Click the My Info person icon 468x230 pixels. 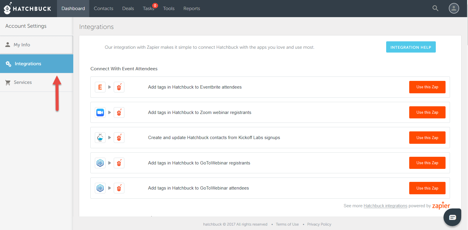click(8, 45)
